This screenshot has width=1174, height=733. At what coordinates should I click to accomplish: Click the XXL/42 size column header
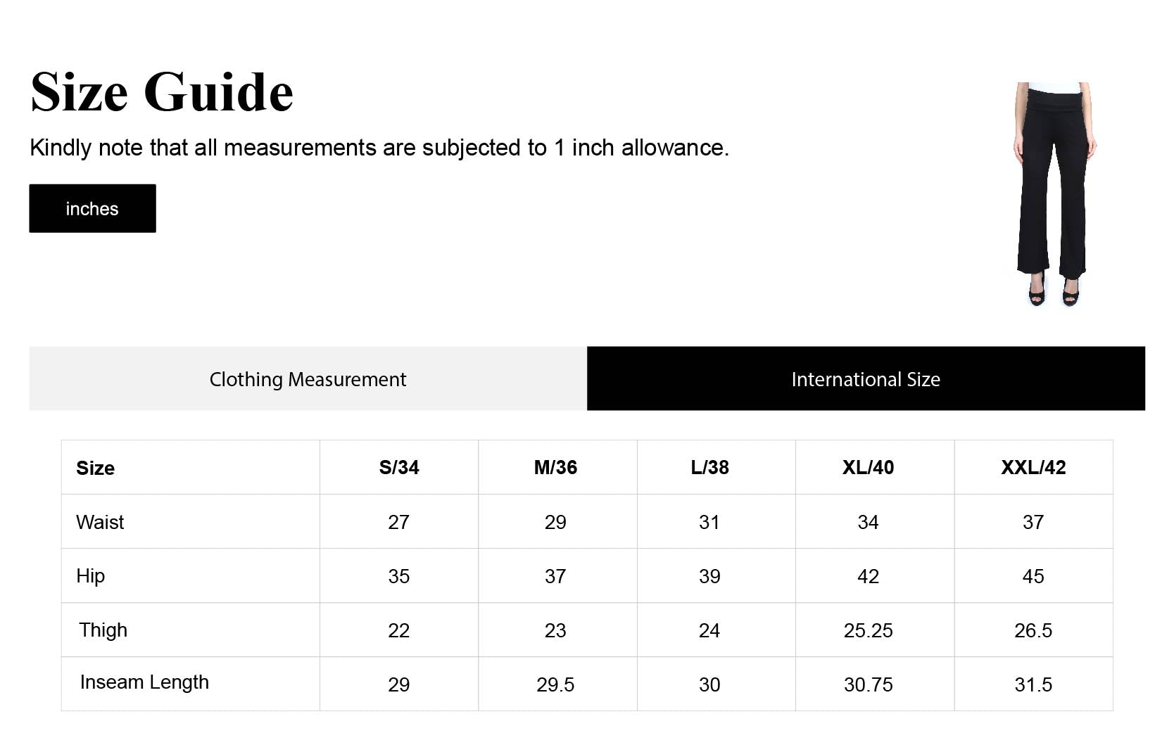pyautogui.click(x=1033, y=467)
